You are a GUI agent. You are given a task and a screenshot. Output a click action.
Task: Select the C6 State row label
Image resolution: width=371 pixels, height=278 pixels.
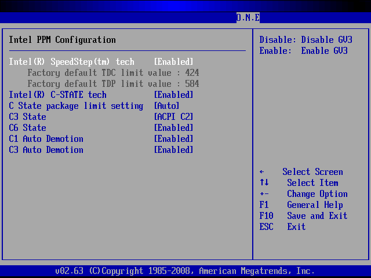(x=27, y=128)
